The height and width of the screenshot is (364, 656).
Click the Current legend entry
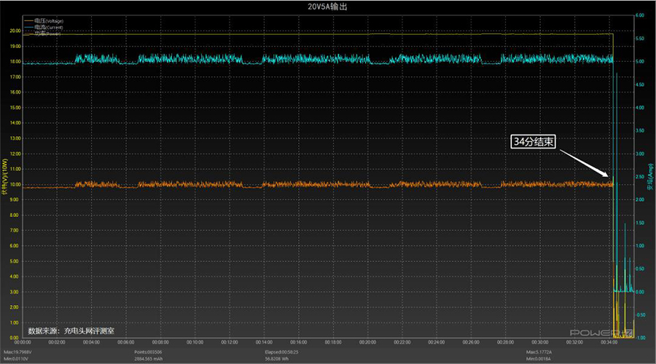[44, 27]
